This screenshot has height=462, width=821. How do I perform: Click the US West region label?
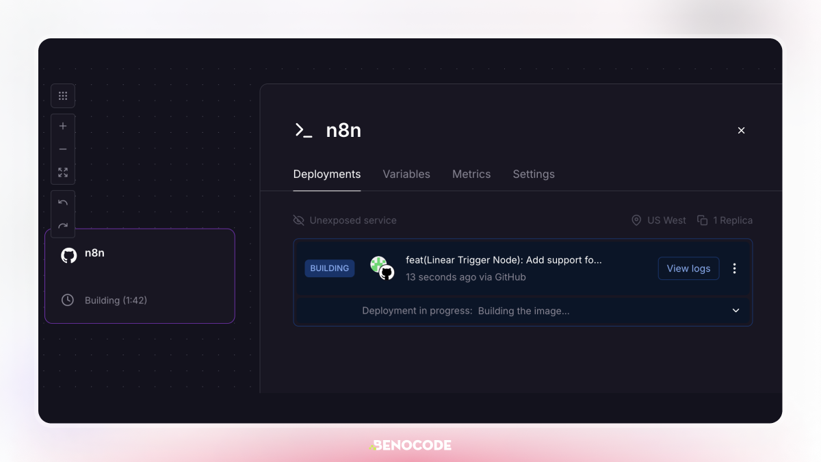click(666, 220)
